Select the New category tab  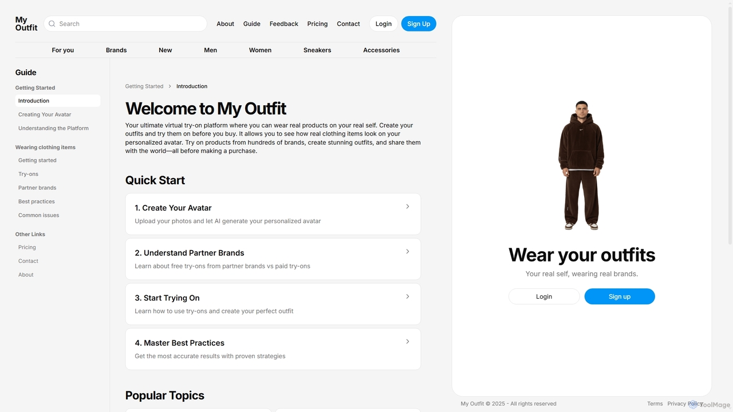pyautogui.click(x=165, y=50)
